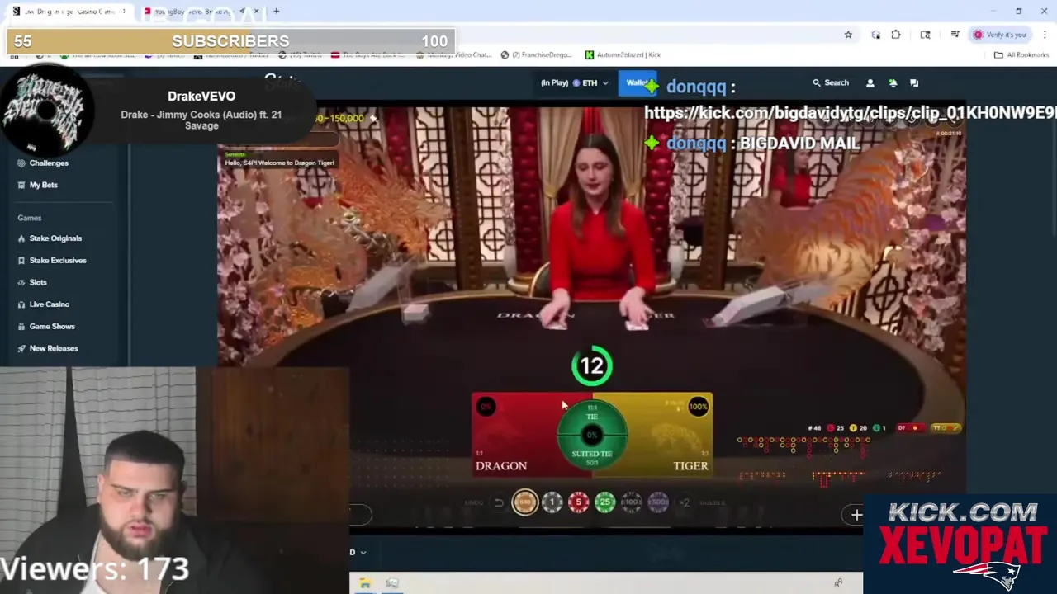1057x594 pixels.
Task: Open My Bets in the sidebar
Action: click(x=38, y=185)
